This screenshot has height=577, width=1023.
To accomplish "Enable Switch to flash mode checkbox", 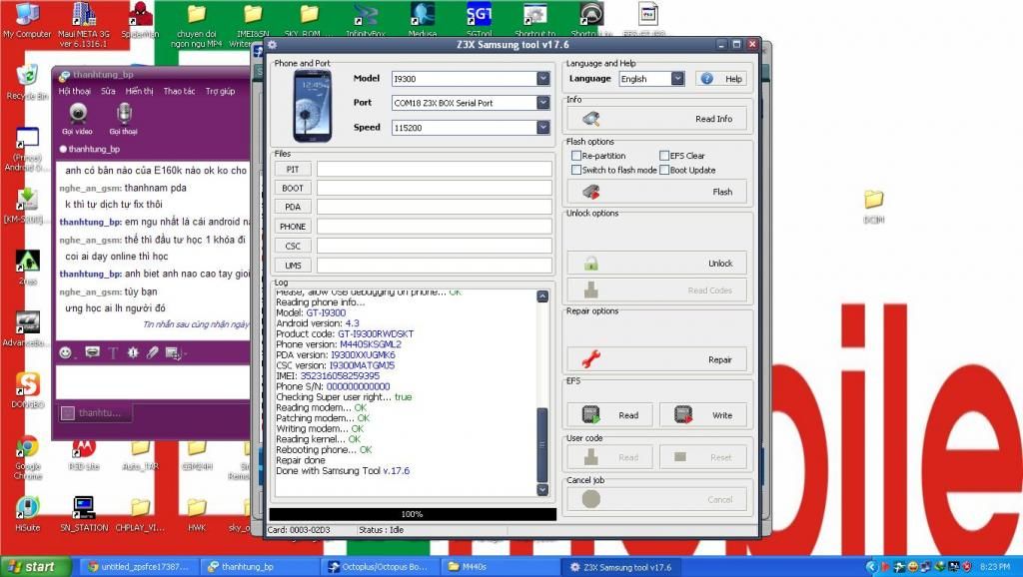I will [576, 170].
